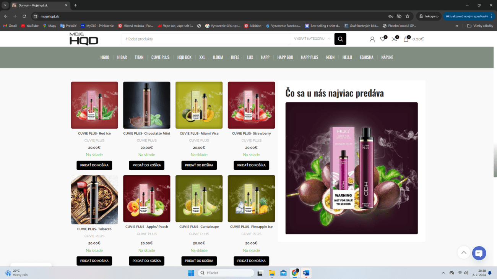Click the Chrome taskbar icon
This screenshot has height=279, width=497.
tap(295, 273)
